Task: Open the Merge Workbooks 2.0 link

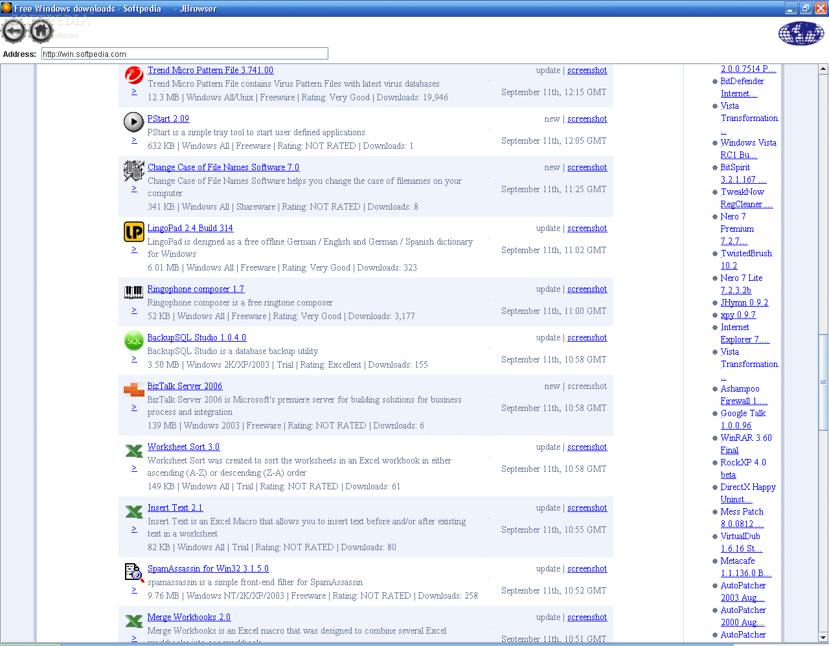Action: point(189,617)
